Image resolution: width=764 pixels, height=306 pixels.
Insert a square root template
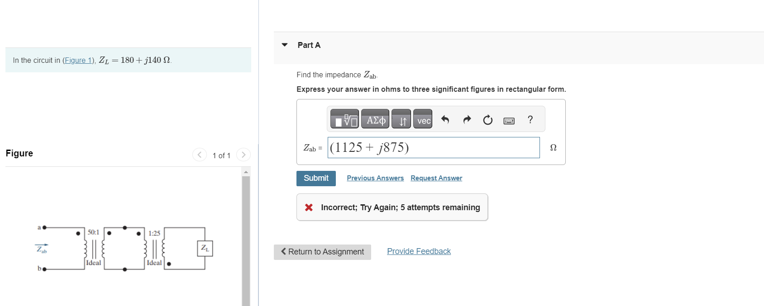345,119
